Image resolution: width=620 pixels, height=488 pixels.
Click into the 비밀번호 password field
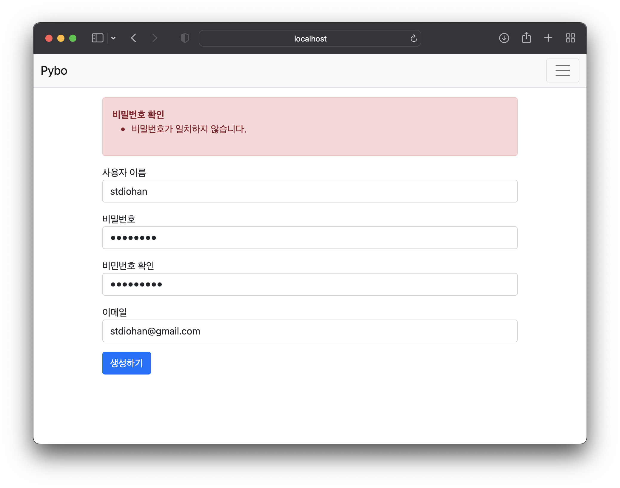(x=310, y=238)
